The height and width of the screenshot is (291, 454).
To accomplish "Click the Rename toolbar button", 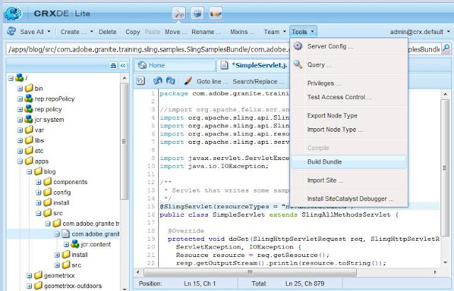I will (x=206, y=32).
